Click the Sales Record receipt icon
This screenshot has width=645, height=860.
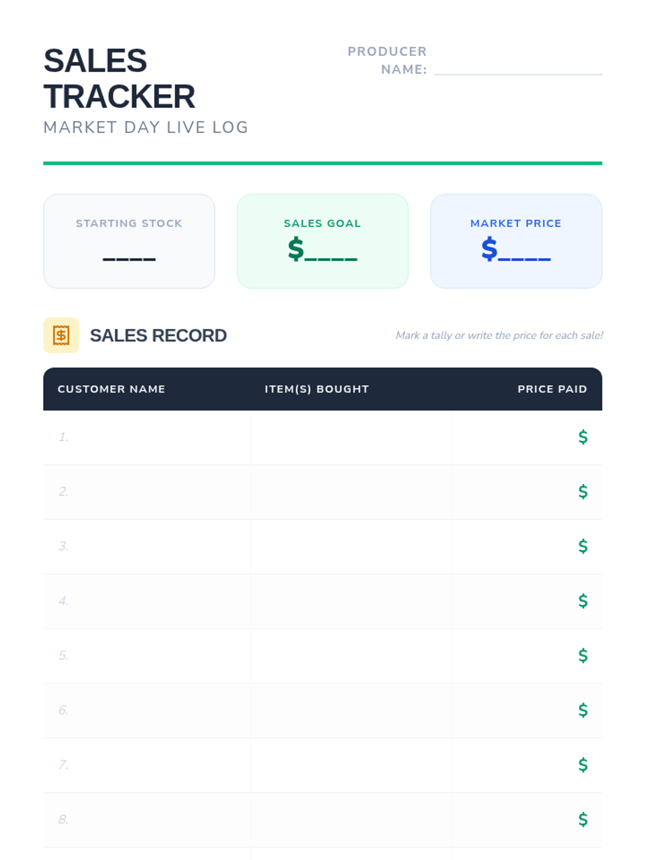[61, 335]
